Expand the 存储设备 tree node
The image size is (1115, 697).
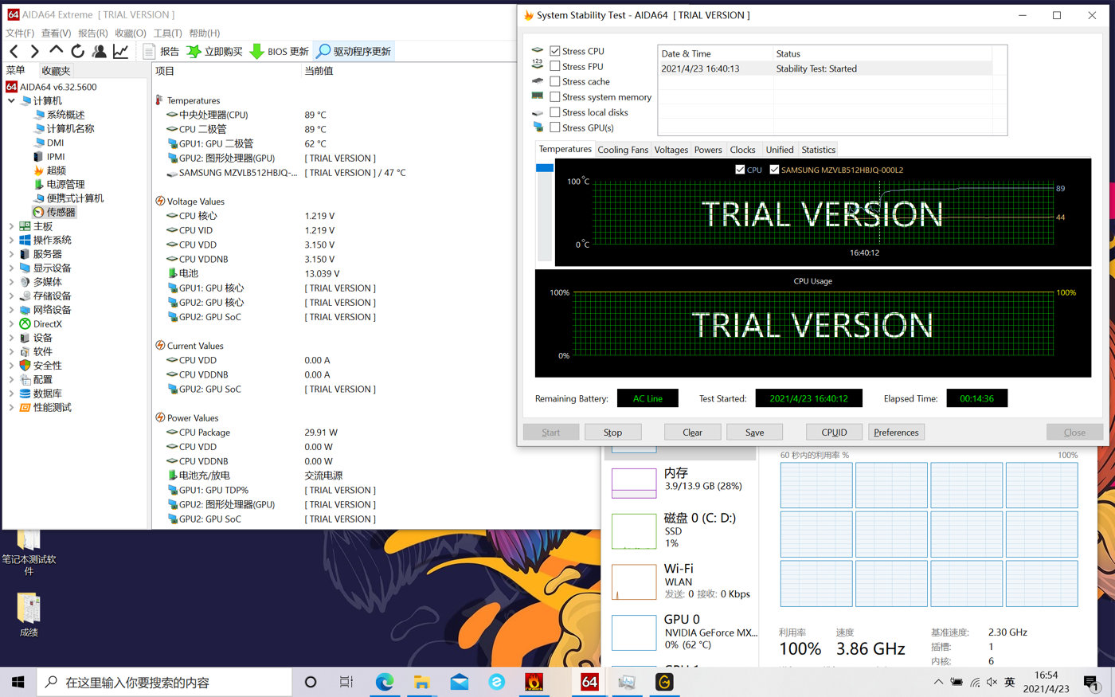point(11,296)
